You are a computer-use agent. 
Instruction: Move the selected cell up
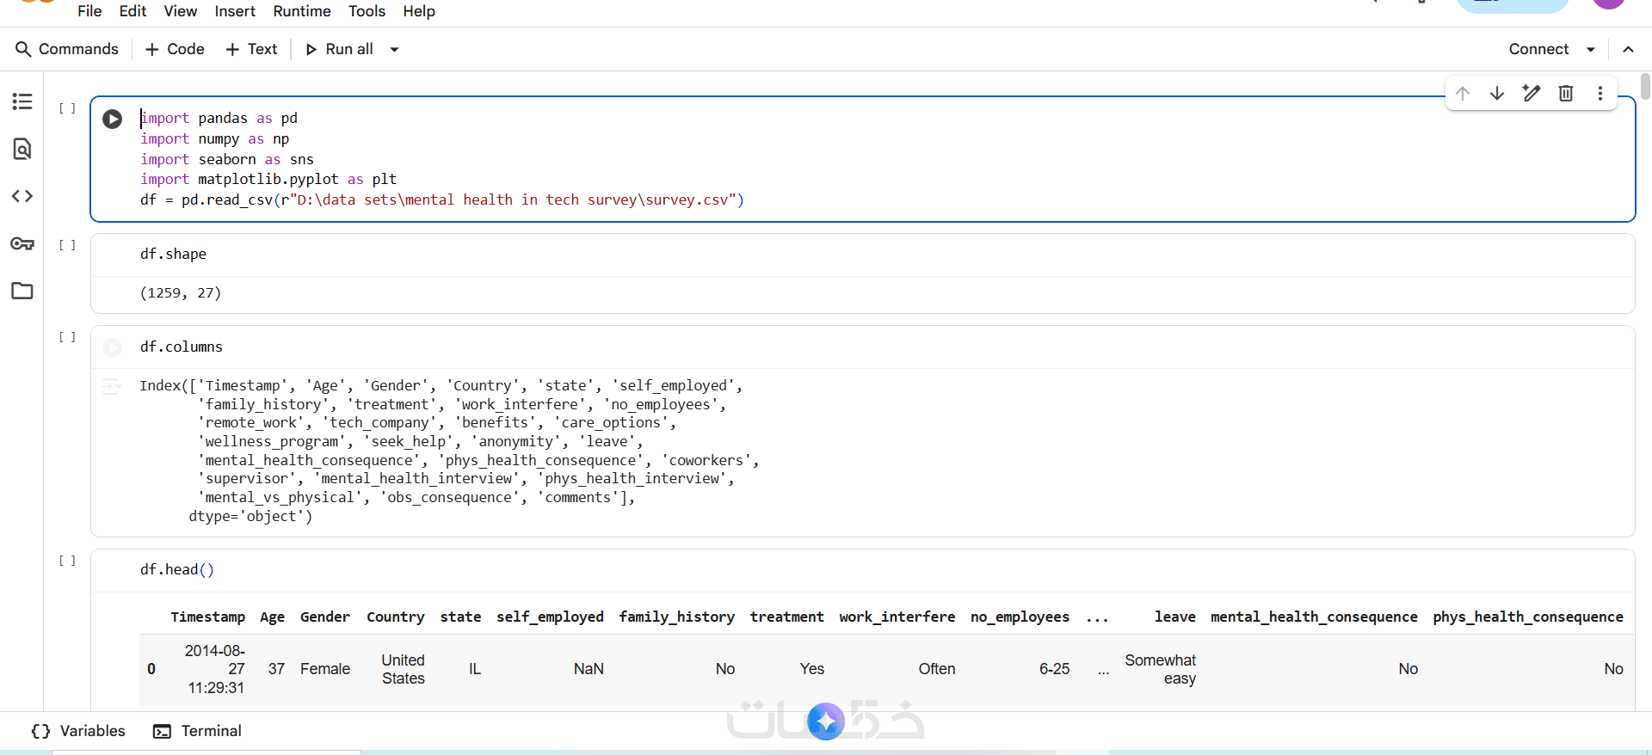pos(1463,93)
